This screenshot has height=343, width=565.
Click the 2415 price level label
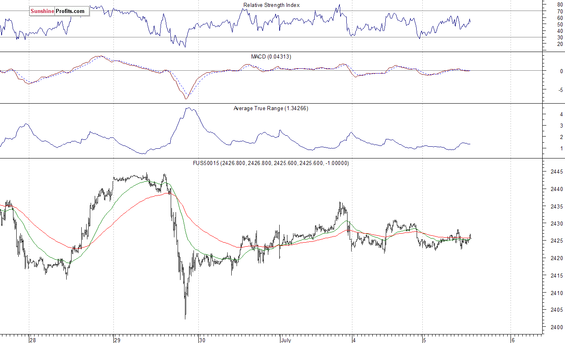[557, 276]
